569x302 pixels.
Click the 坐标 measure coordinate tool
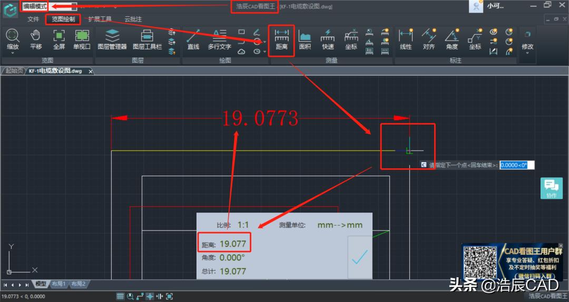click(x=351, y=40)
